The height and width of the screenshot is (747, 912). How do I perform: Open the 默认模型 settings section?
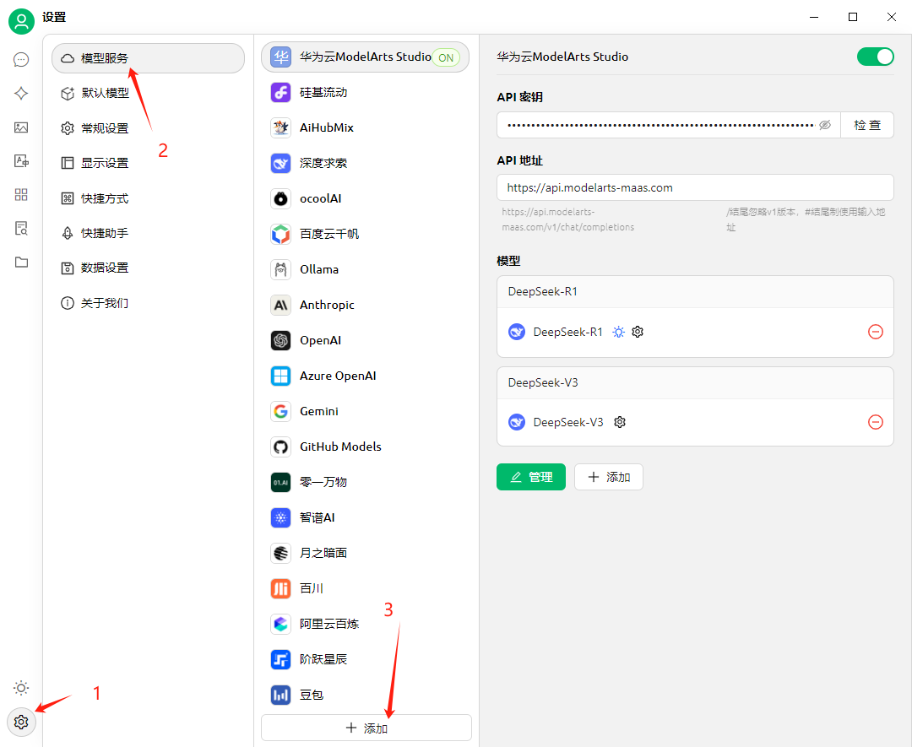(x=149, y=93)
